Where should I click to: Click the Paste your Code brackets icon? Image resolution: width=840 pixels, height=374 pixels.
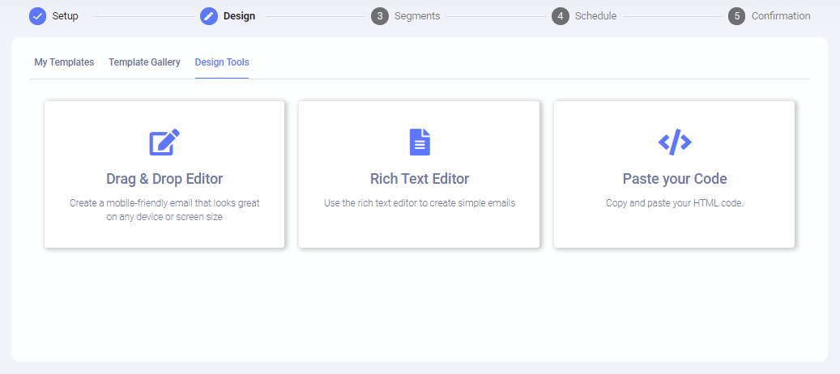675,142
